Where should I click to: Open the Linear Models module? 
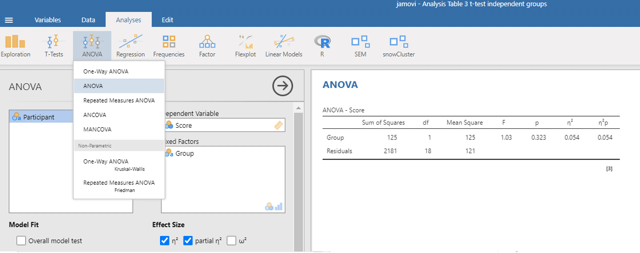[284, 46]
